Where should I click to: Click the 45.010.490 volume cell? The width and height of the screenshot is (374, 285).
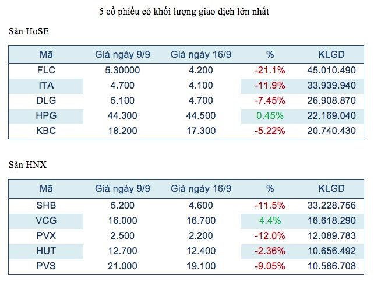pos(331,71)
